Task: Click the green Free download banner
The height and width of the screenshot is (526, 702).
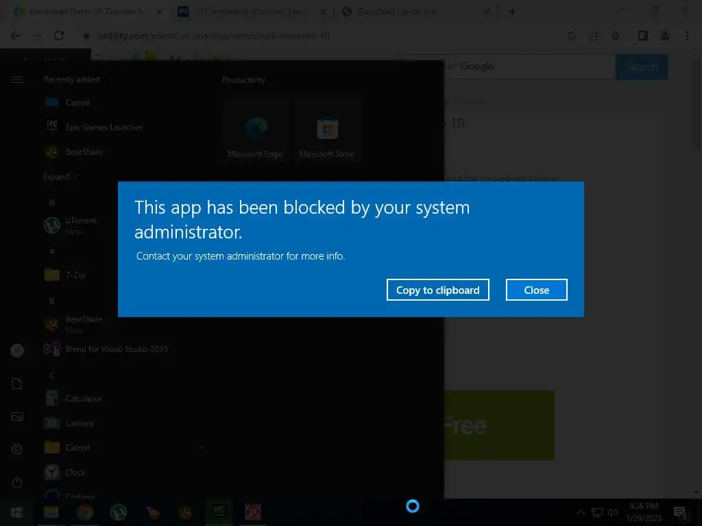Action: tap(499, 425)
